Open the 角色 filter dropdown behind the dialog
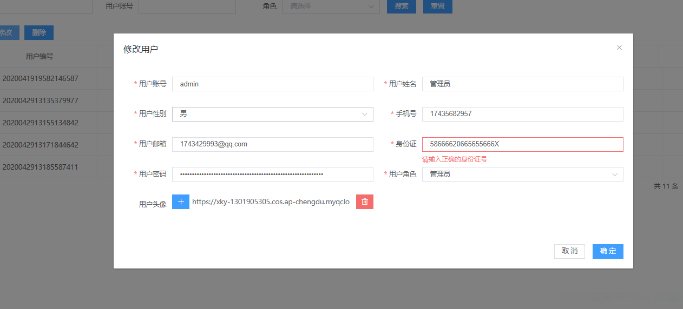Image resolution: width=683 pixels, height=309 pixels. 331,6
